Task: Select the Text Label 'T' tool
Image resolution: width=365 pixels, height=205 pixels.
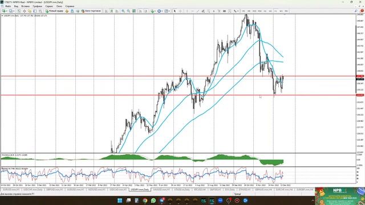Action: pos(219,11)
